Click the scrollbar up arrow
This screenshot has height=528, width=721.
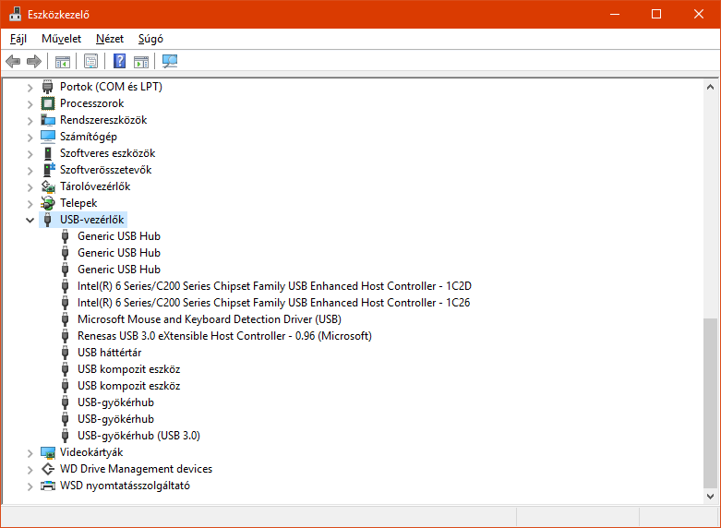710,87
